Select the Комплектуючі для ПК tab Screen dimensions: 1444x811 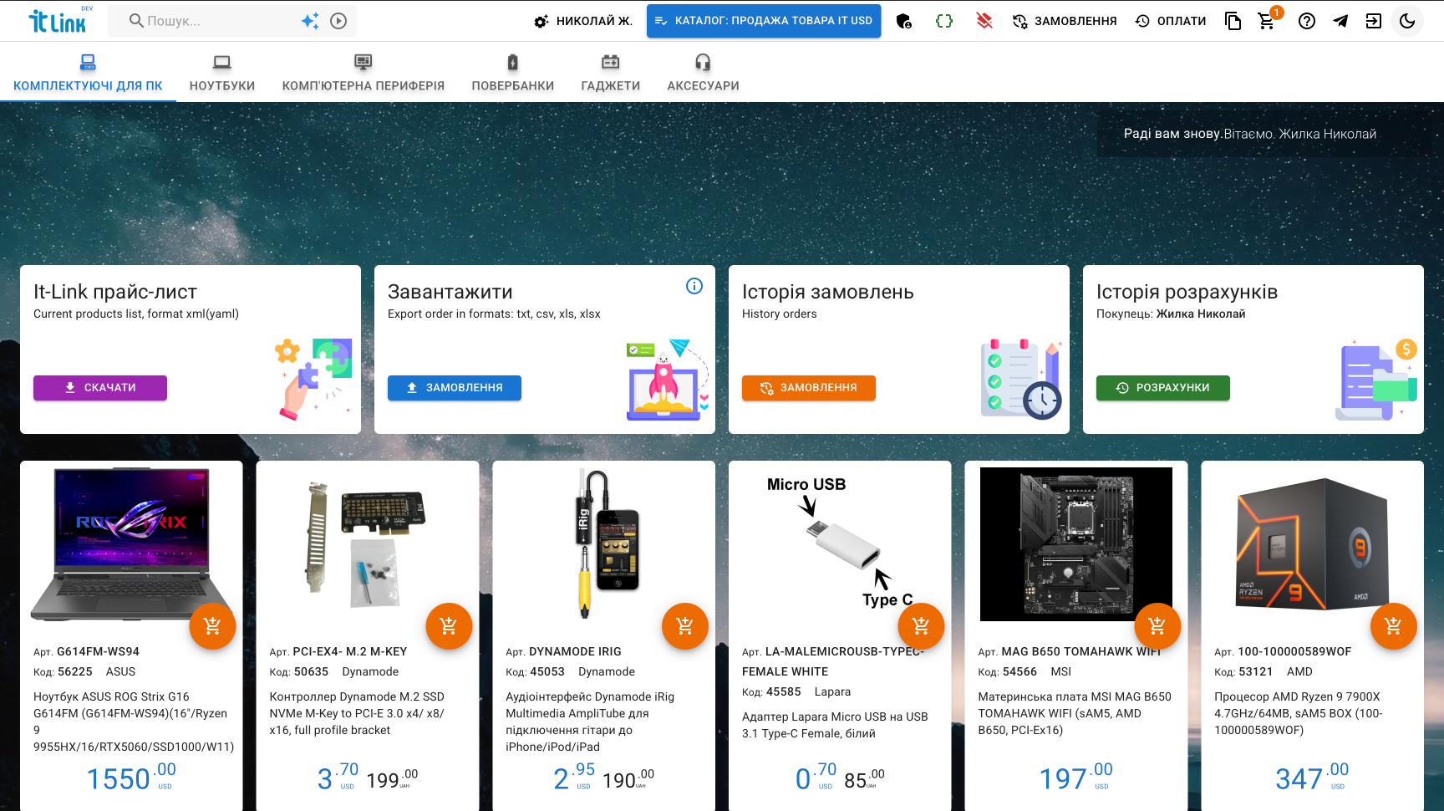click(x=88, y=72)
